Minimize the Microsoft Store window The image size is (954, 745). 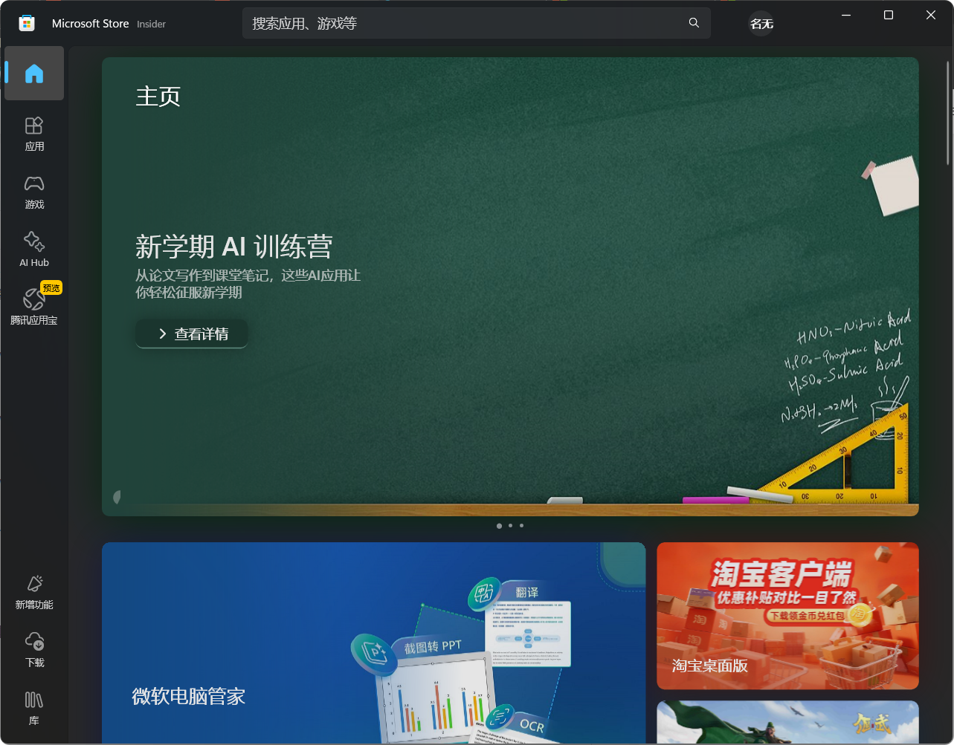(845, 15)
